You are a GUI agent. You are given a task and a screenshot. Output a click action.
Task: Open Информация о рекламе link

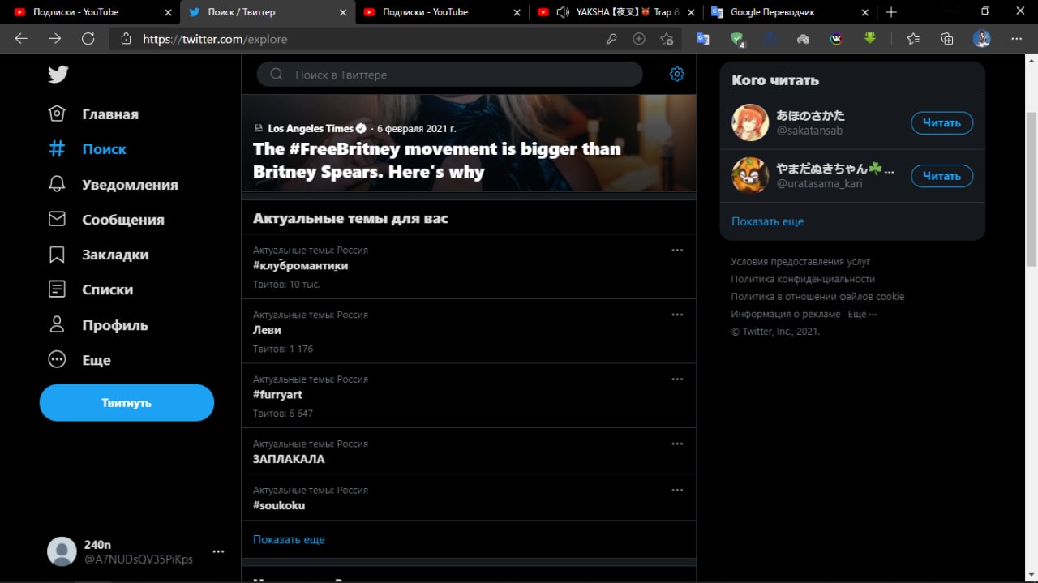pyautogui.click(x=785, y=314)
